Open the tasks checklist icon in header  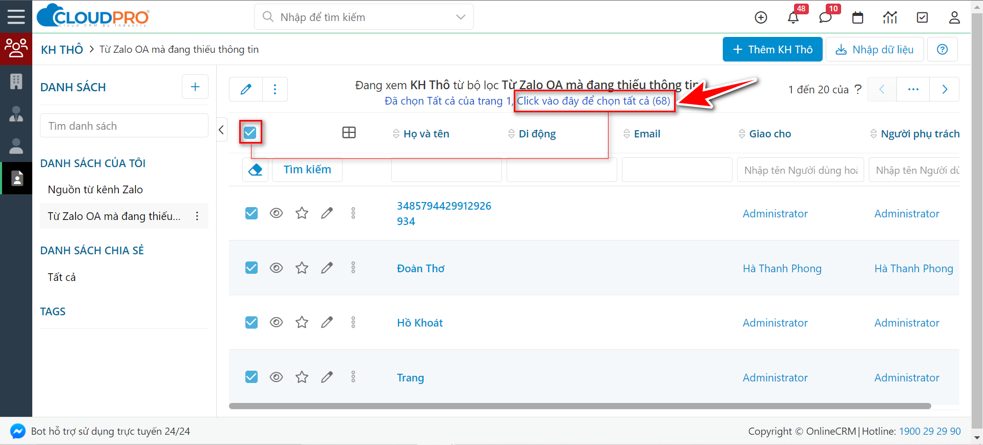922,17
